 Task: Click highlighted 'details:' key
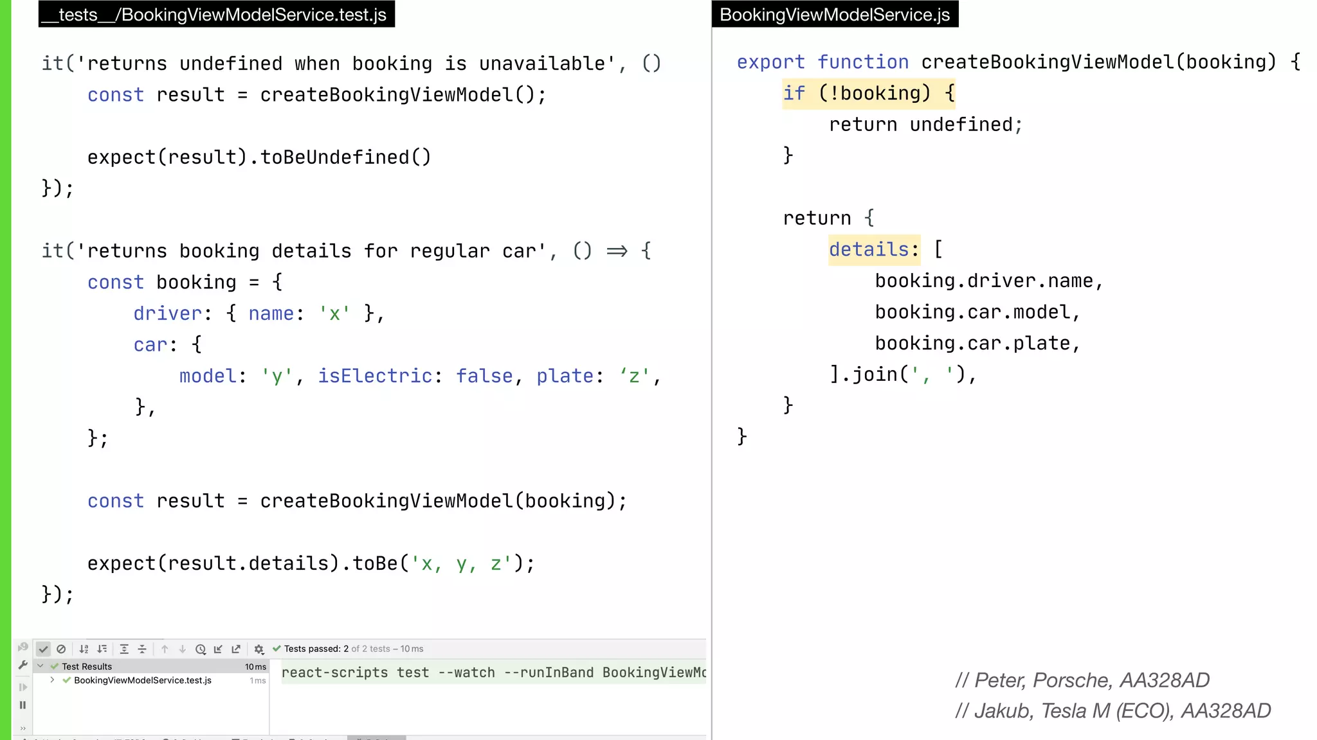[874, 250]
